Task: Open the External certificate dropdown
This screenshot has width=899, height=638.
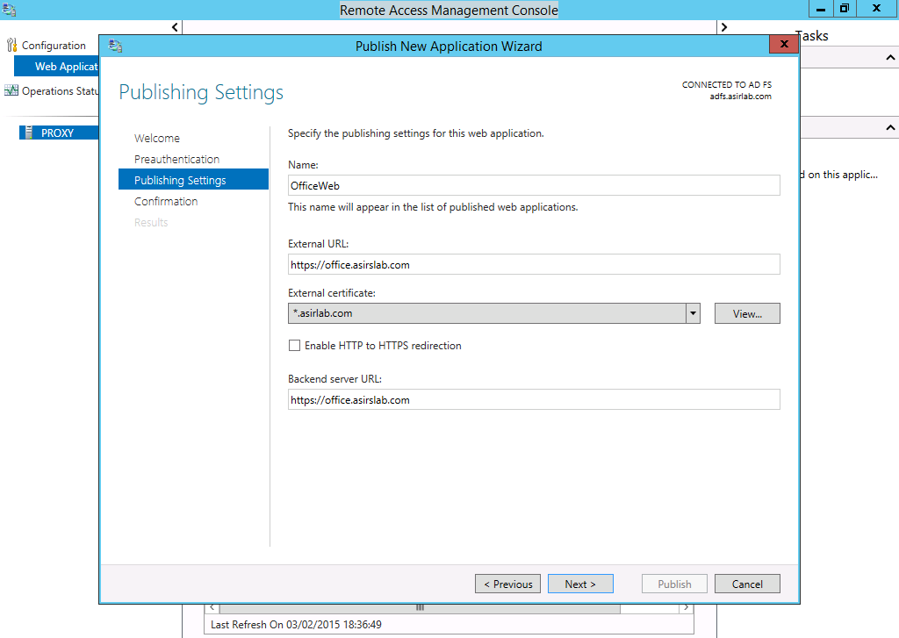Action: 694,313
